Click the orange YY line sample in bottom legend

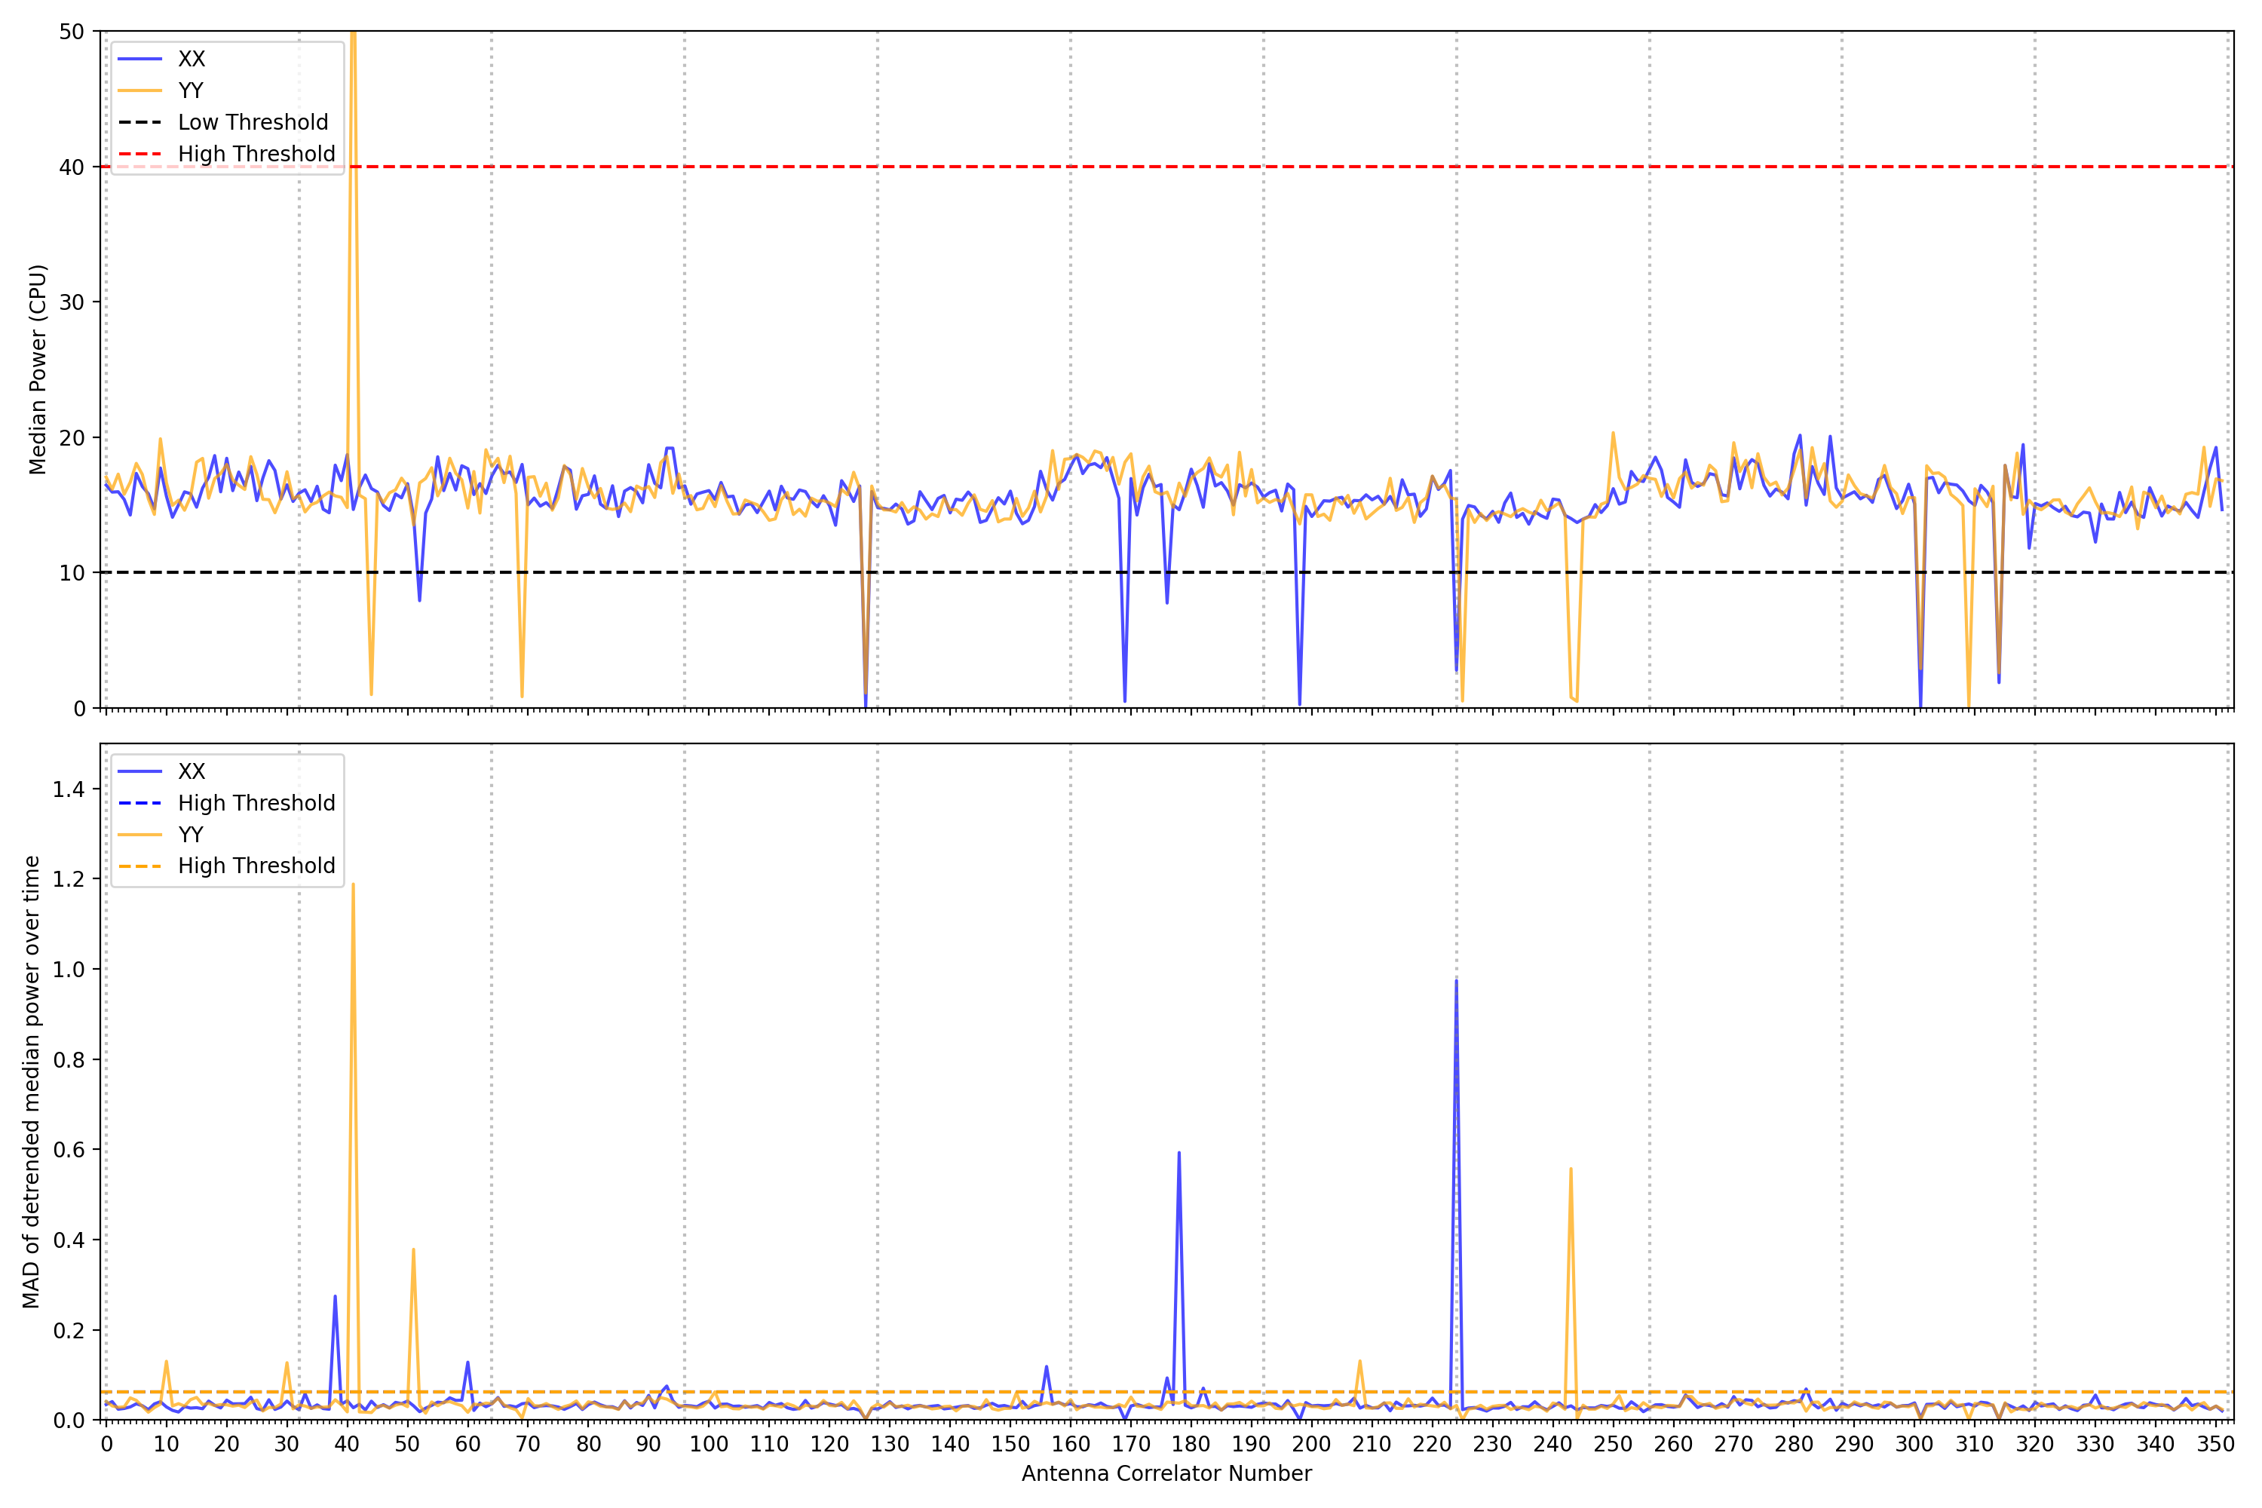[x=139, y=835]
